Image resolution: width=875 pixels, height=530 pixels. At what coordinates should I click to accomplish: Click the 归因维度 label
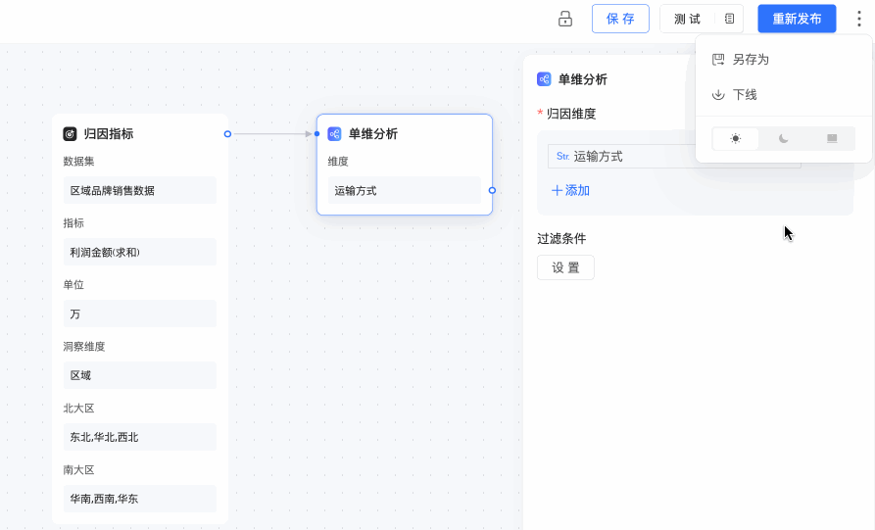571,114
